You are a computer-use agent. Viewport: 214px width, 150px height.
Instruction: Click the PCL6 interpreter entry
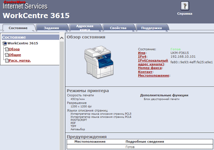[x=101, y=117]
